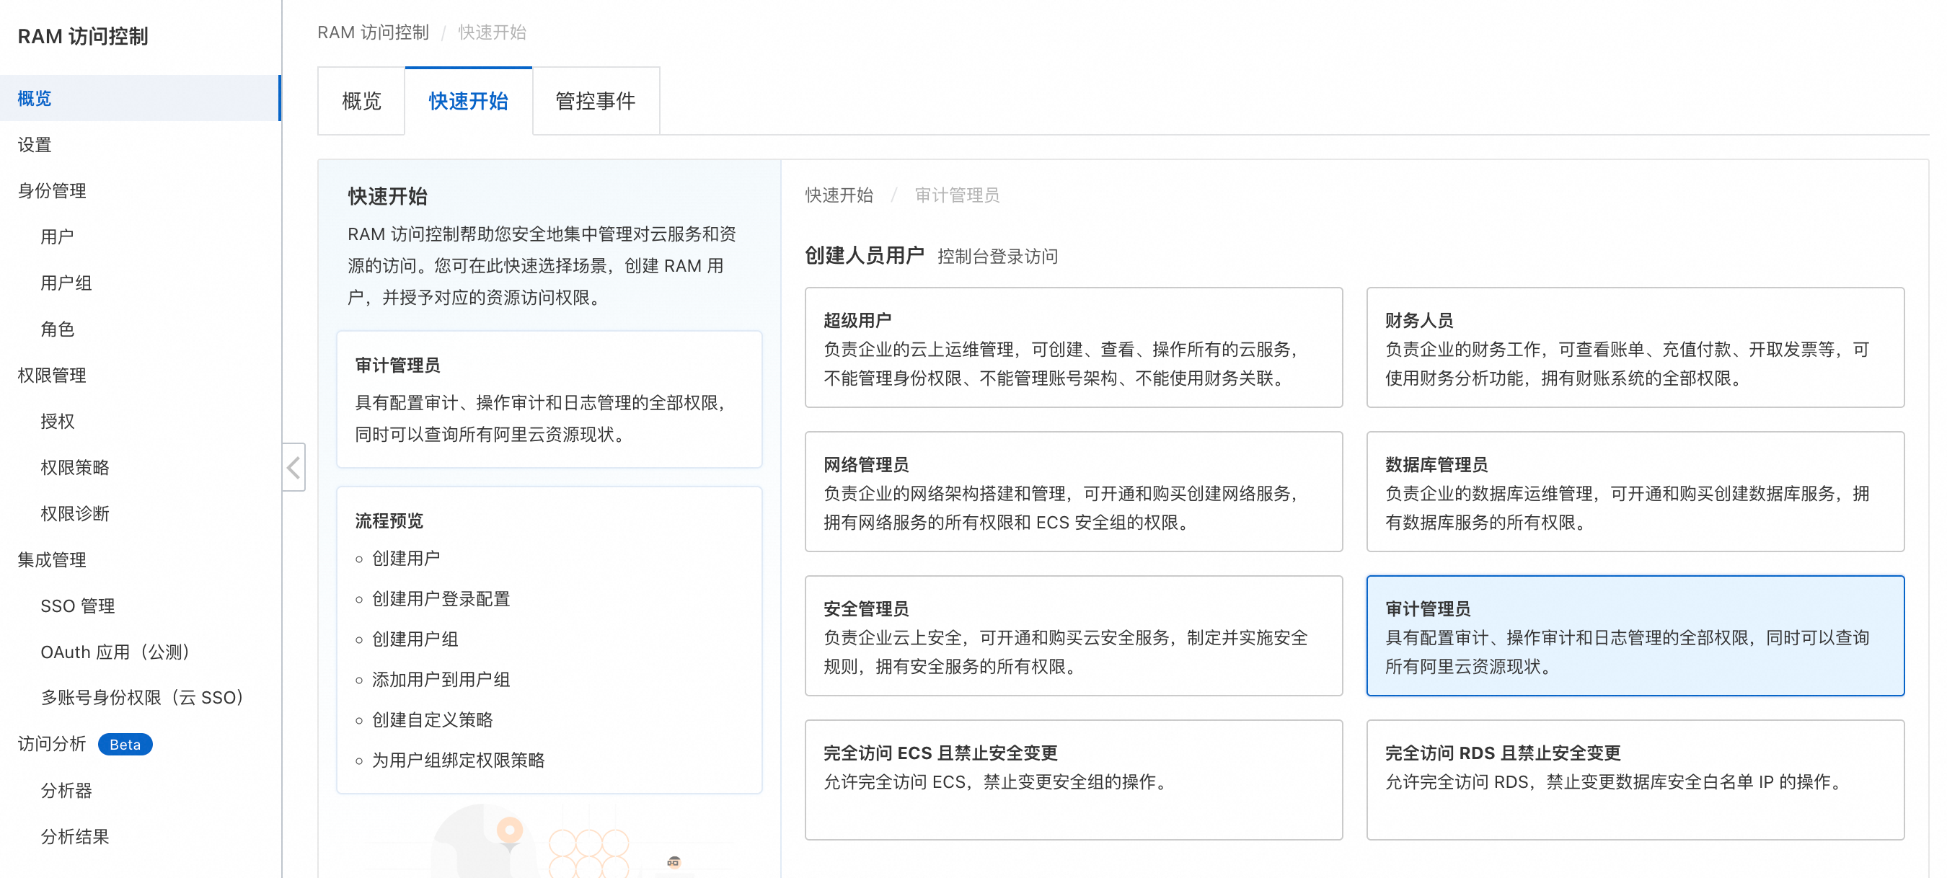
Task: Collapse the sidebar with the arrow handle
Action: tap(294, 467)
